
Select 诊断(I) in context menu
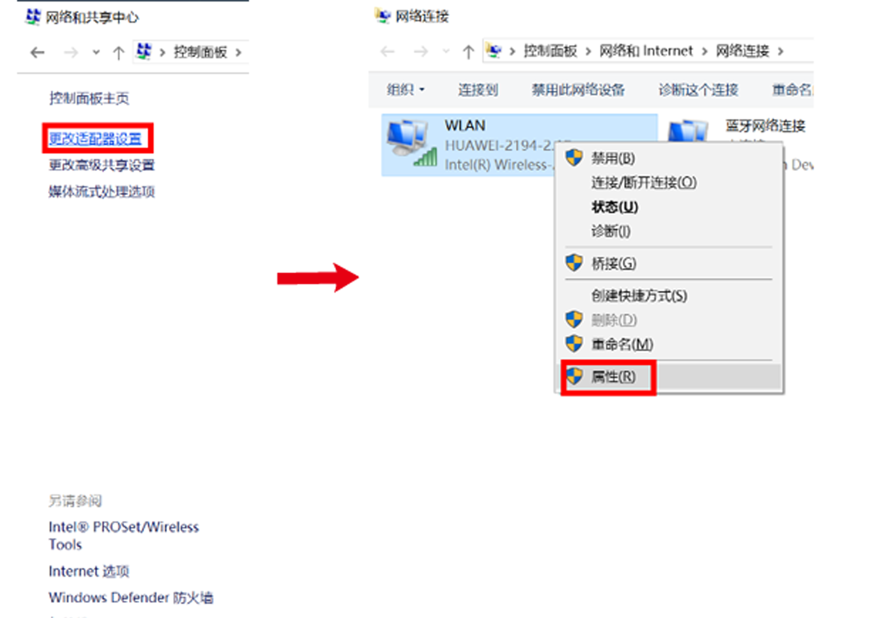(x=610, y=231)
